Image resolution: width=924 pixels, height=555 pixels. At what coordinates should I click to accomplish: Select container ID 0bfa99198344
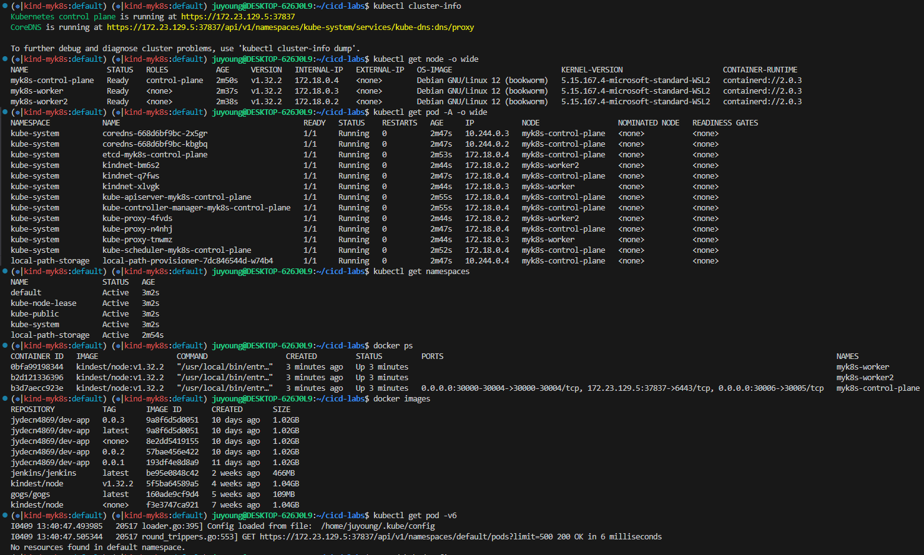(37, 367)
